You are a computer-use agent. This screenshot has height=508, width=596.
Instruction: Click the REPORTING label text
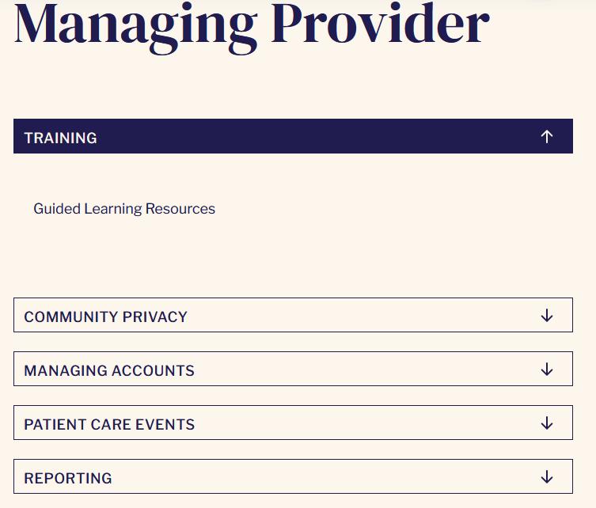[x=68, y=479]
